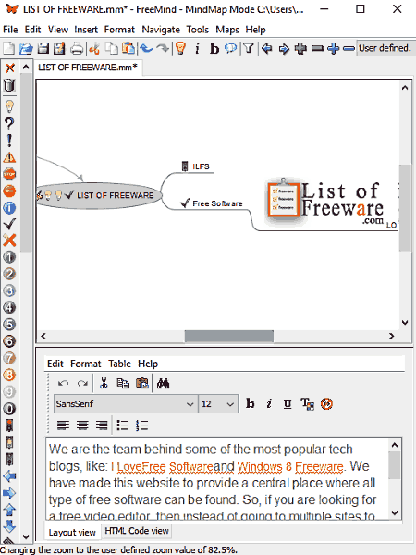This screenshot has height=555, width=416.
Task: Remove the last icon with the red X at the top of the left icon bar
Action: [x=9, y=68]
